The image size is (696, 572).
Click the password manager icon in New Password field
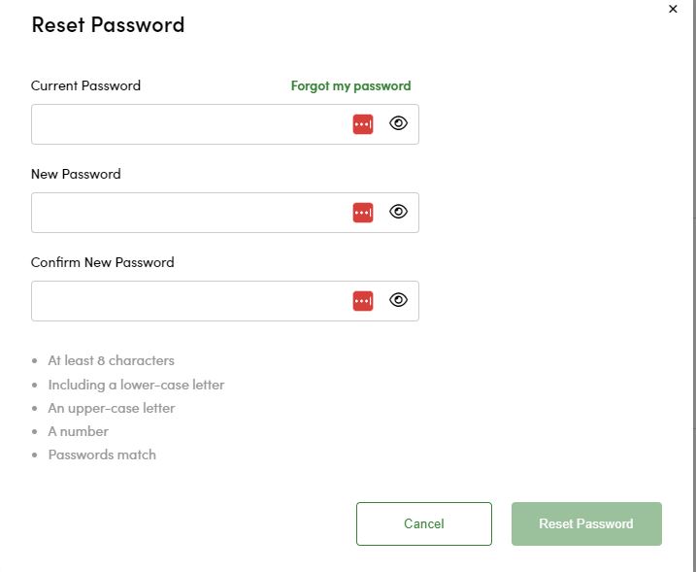(x=362, y=213)
